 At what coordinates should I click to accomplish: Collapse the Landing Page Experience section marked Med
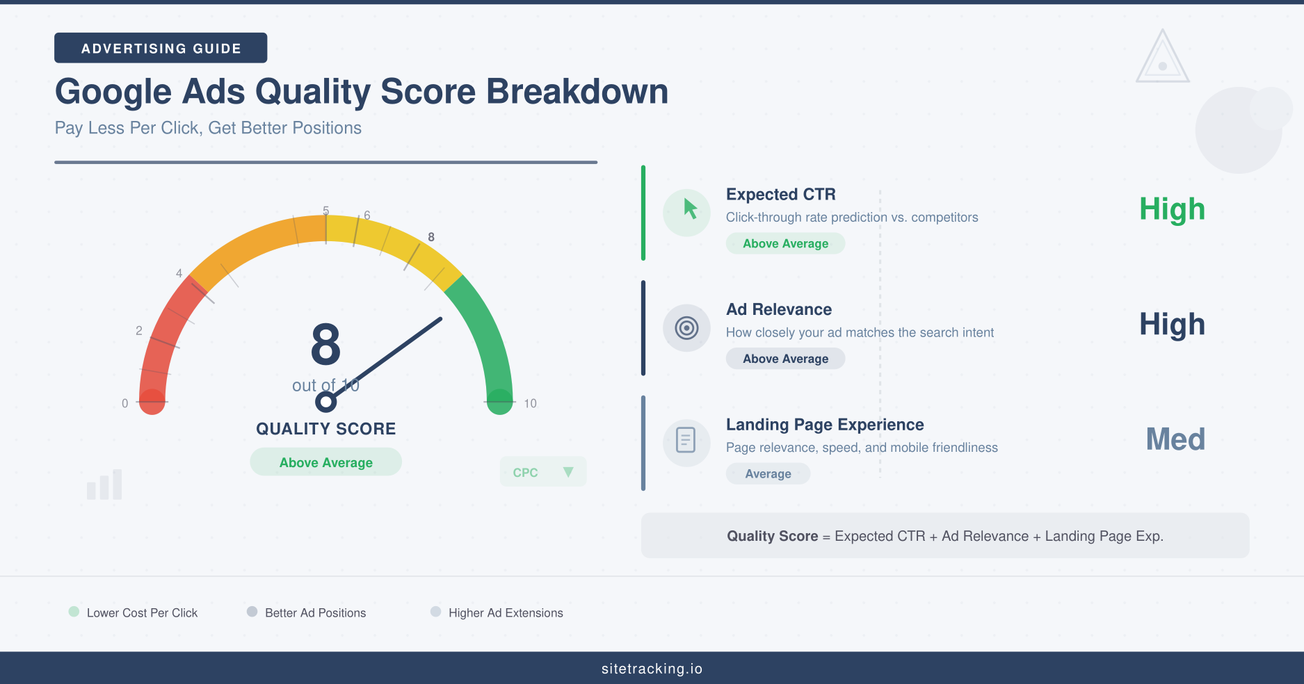coord(1175,439)
